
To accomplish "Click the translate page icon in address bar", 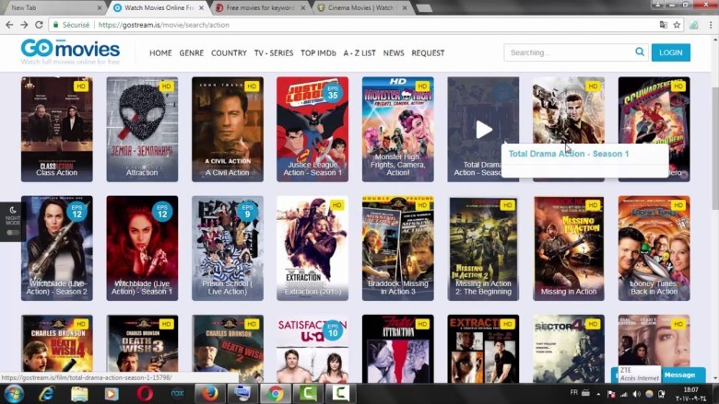I will click(x=663, y=25).
